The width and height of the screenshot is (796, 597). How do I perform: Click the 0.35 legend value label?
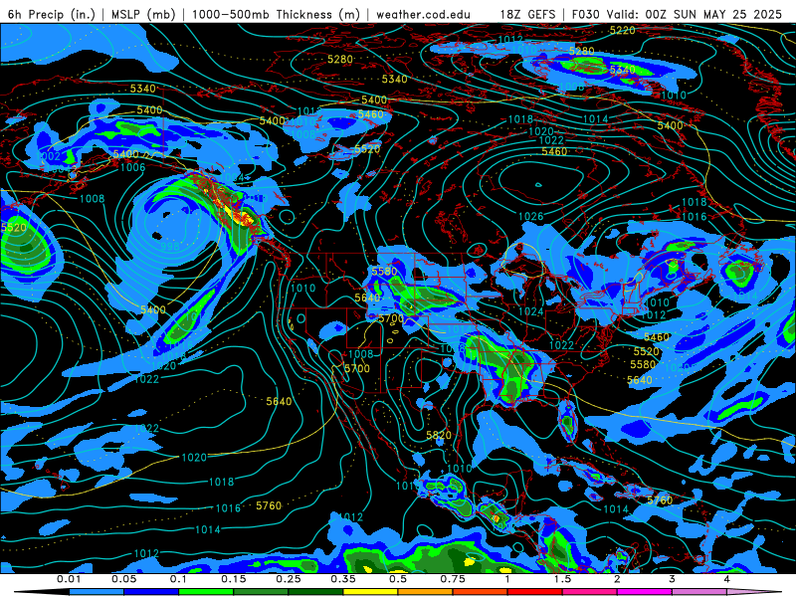(x=343, y=579)
